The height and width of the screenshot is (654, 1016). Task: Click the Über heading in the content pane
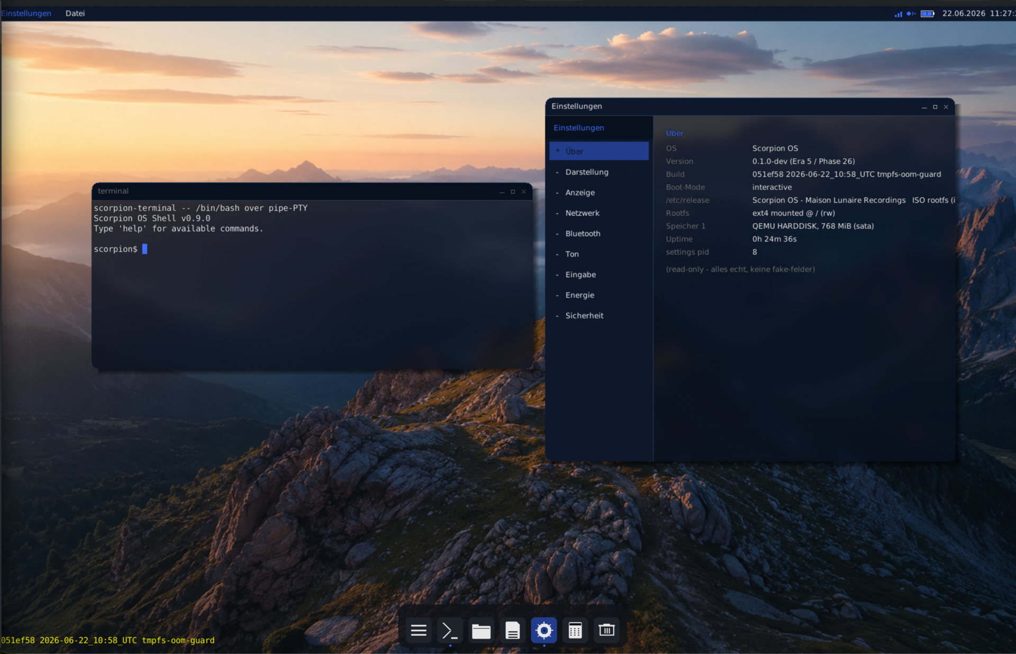pos(674,133)
